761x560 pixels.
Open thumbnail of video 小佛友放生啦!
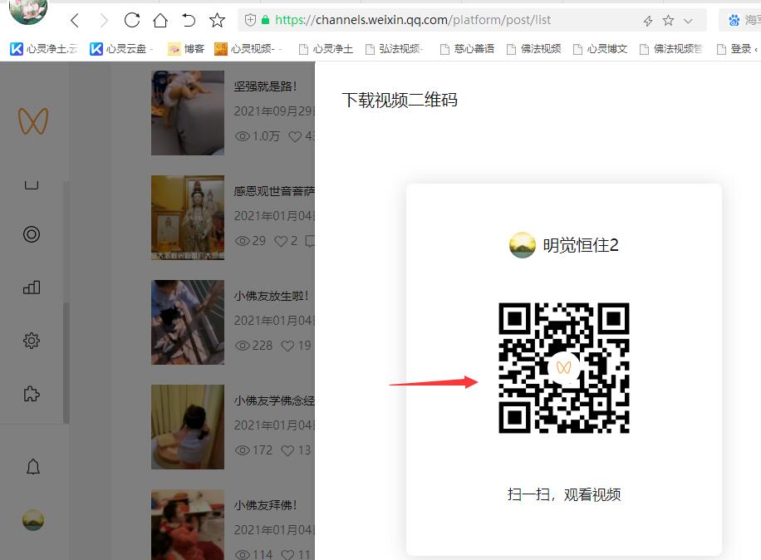188,322
